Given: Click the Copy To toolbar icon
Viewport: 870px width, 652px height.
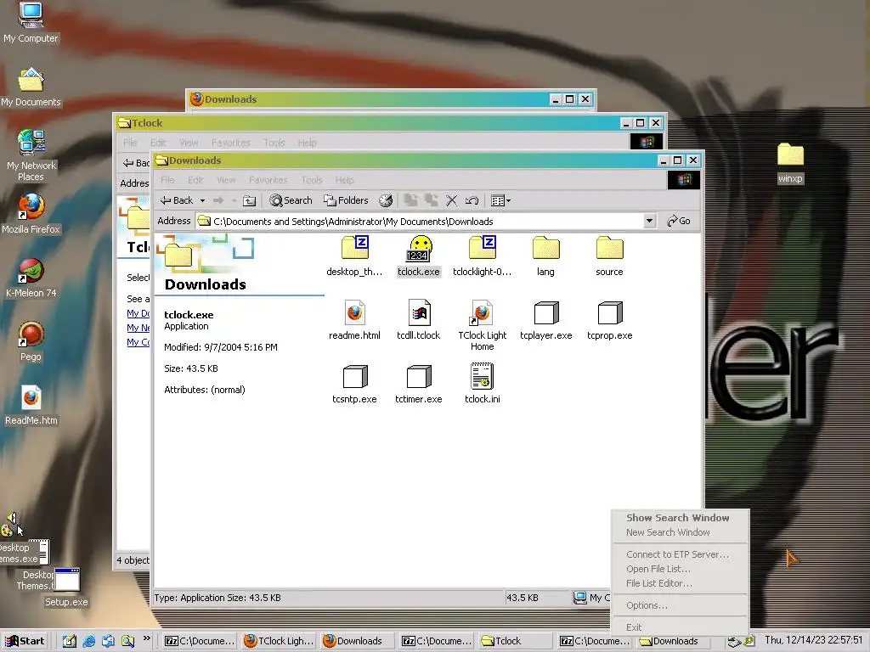Looking at the screenshot, I should coord(431,200).
